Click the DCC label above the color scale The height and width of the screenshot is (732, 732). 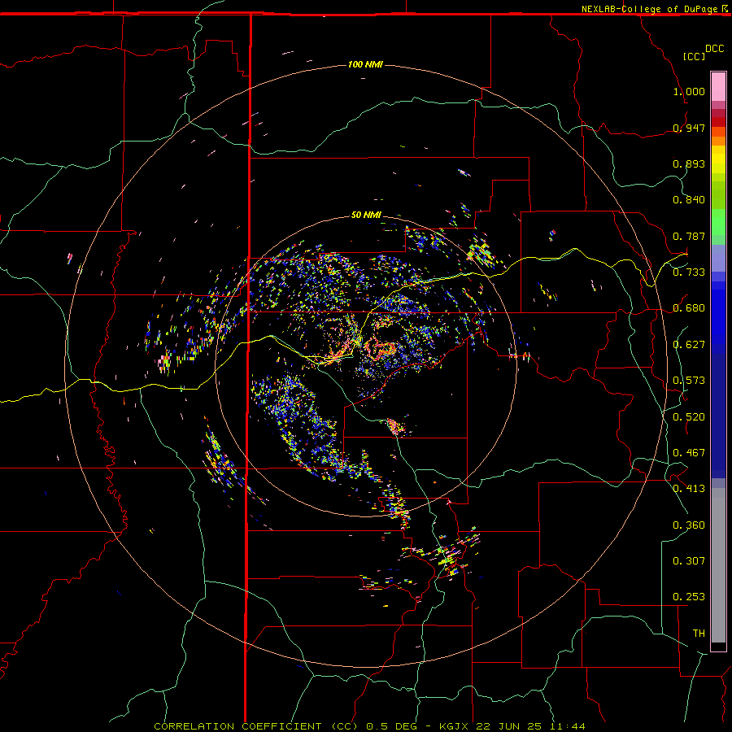coord(714,49)
